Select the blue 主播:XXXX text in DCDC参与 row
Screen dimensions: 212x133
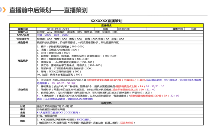pyautogui.click(x=44, y=35)
